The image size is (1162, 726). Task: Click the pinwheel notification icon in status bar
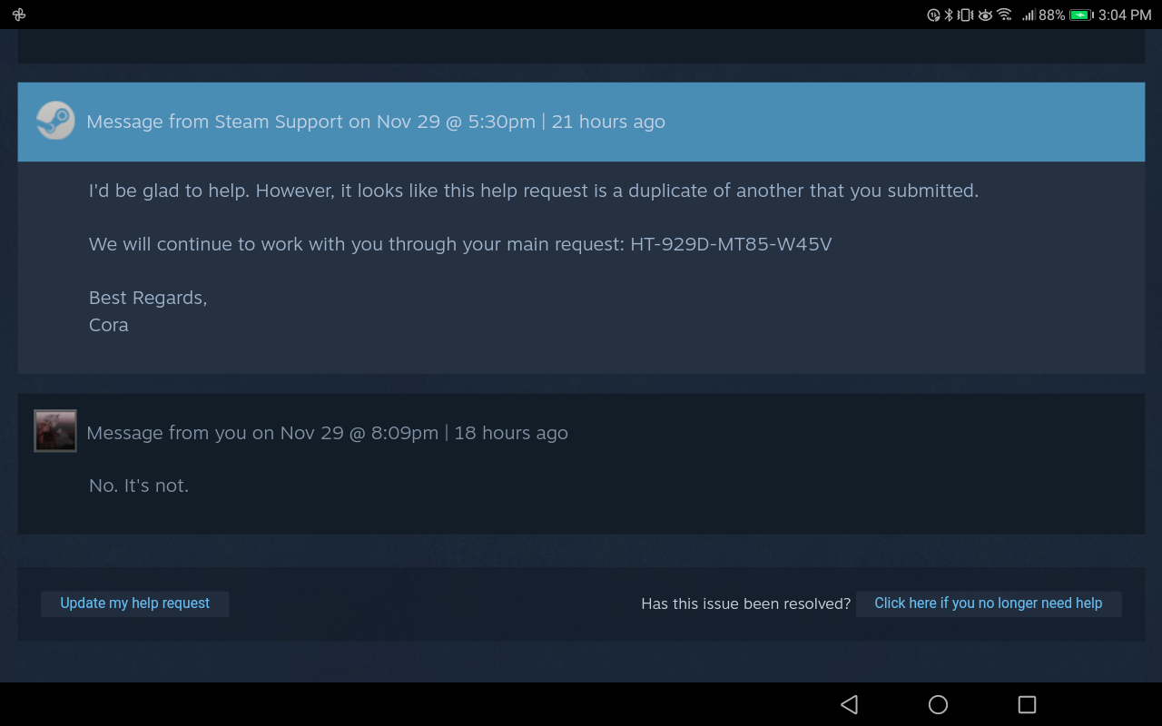click(19, 15)
